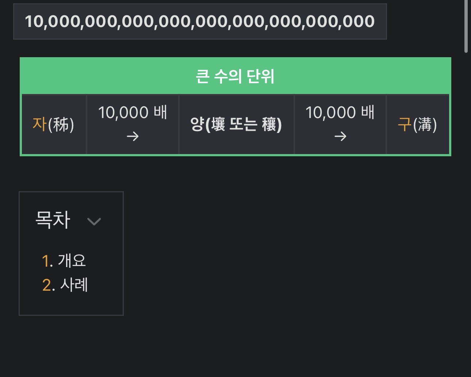Click the hanja 秭 beside 자
The width and height of the screenshot is (471, 377).
[x=61, y=125]
